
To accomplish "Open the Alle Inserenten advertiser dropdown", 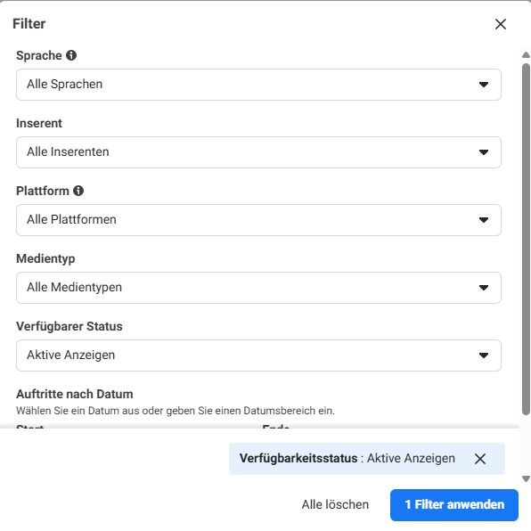I will (x=258, y=152).
